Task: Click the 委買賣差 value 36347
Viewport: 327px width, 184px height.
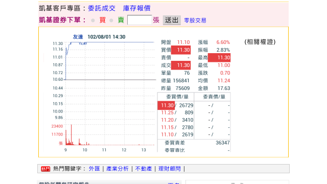Action: (x=223, y=143)
